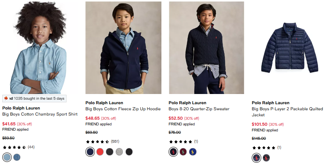Viewport: 327px width, 168px height.
Task: View the 551 reviews for the hoodie
Action: [x=115, y=142]
